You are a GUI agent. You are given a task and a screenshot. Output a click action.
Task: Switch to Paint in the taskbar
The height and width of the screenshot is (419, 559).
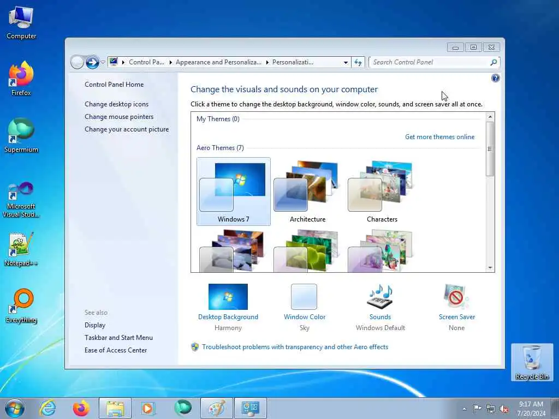tap(216, 408)
